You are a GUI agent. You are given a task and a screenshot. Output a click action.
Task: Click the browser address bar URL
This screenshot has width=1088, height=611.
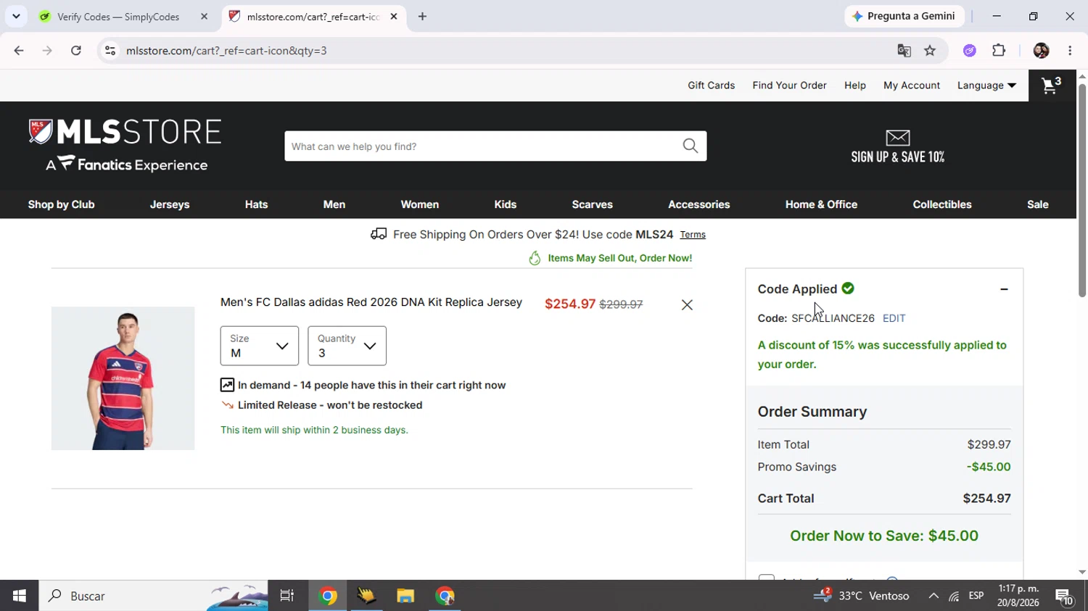[x=226, y=51]
